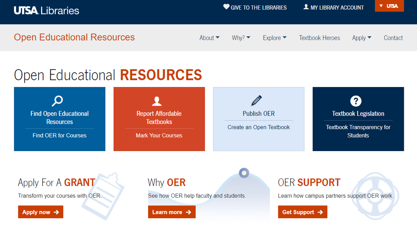The image size is (417, 235).
Task: Expand the Explore menu
Action: tap(275, 38)
